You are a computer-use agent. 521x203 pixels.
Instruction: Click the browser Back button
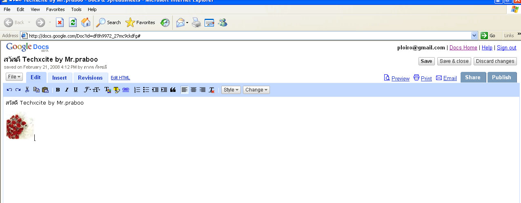(15, 22)
